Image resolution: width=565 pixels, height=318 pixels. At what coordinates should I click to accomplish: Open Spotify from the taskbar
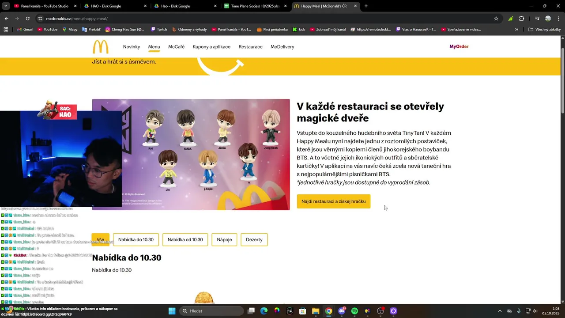click(354, 311)
